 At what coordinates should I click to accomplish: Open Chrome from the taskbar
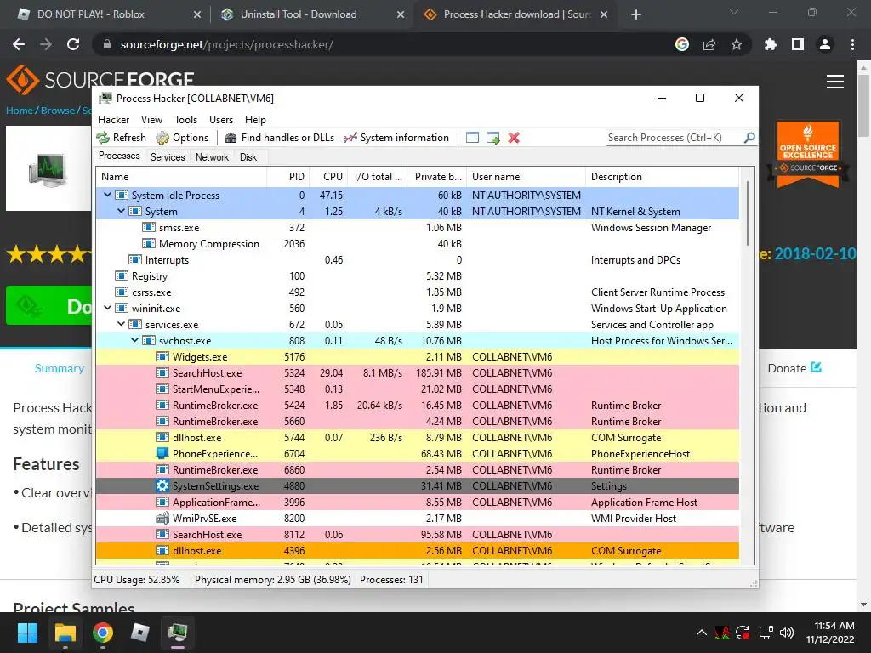pos(103,633)
